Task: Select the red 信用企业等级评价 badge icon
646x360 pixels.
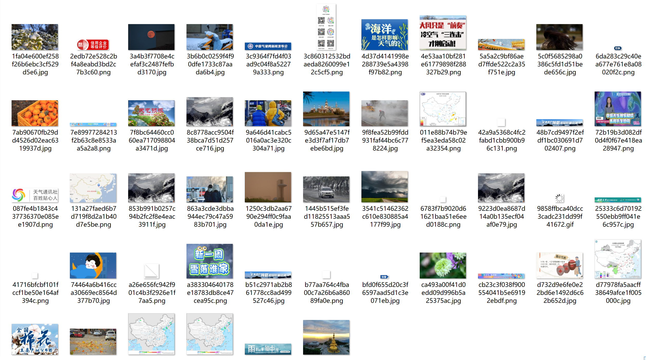Action: click(x=93, y=45)
